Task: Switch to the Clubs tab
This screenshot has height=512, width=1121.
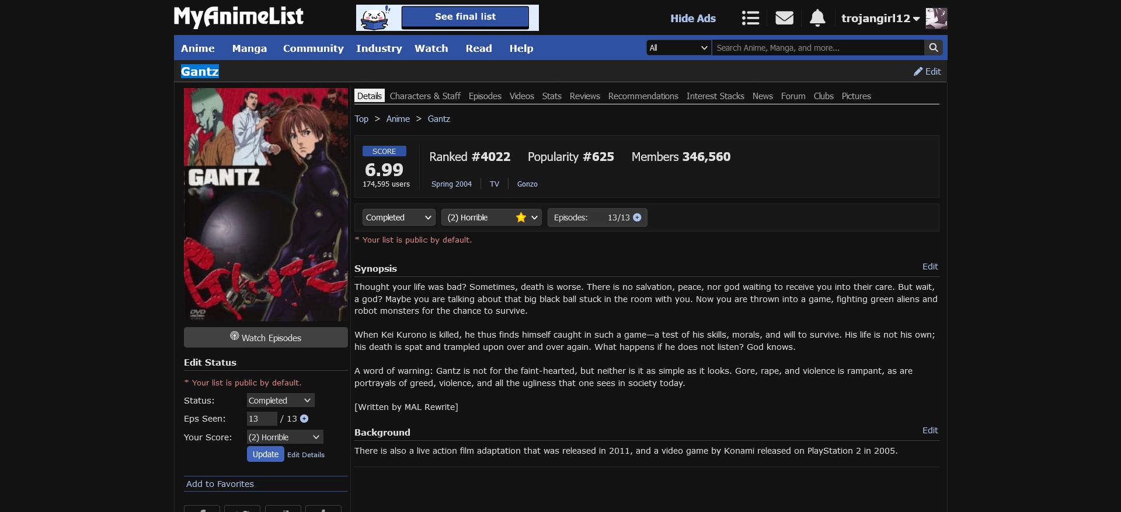Action: [x=824, y=96]
